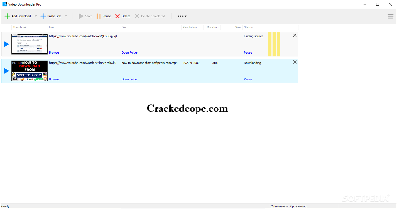This screenshot has height=209, width=397.
Task: Open the hamburger main menu
Action: 391,16
